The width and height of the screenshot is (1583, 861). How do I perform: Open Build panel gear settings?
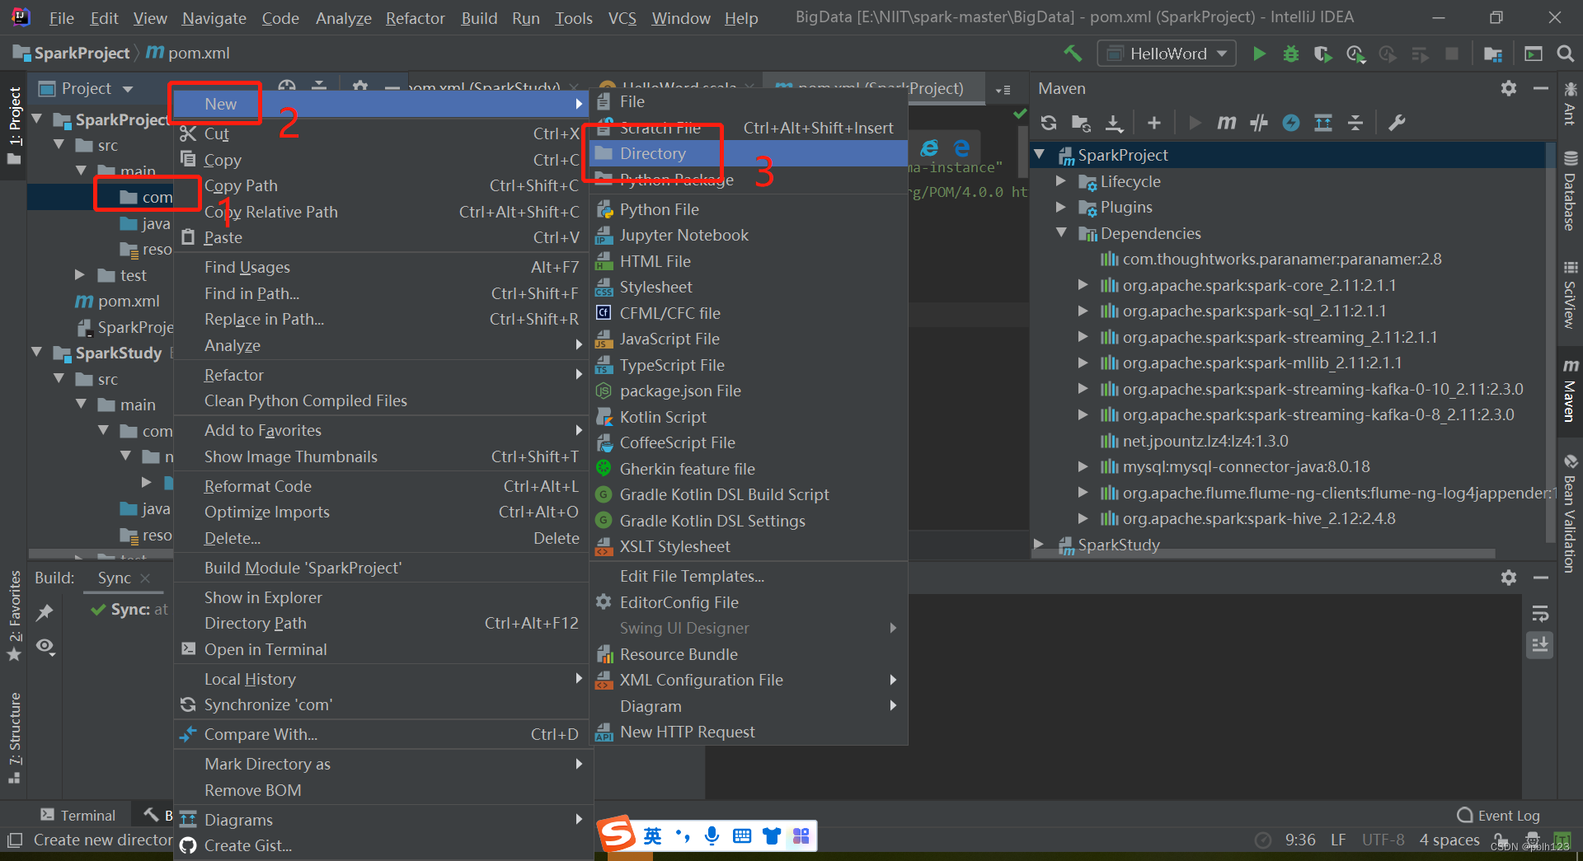pos(1509,578)
